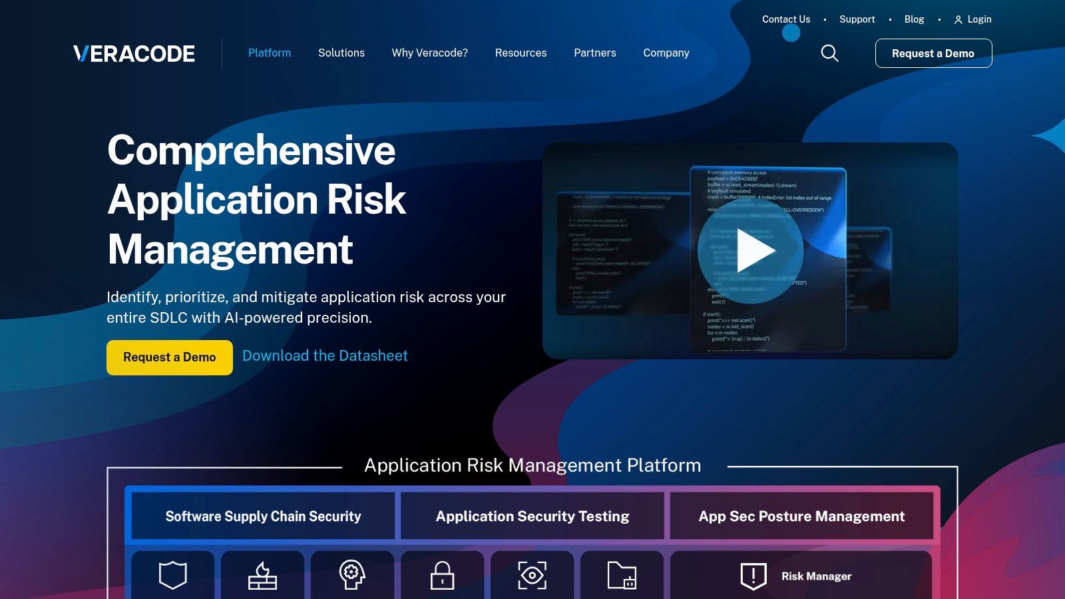Select Application Security Testing heading
Image resolution: width=1065 pixels, height=599 pixels.
pyautogui.click(x=532, y=516)
